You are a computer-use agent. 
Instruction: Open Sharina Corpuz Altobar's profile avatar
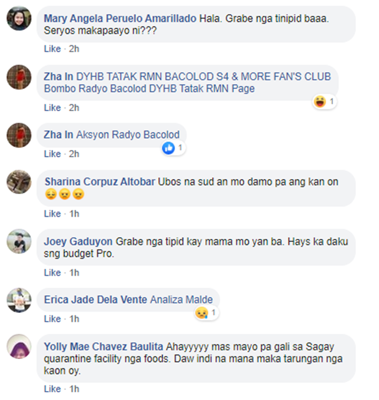(19, 182)
